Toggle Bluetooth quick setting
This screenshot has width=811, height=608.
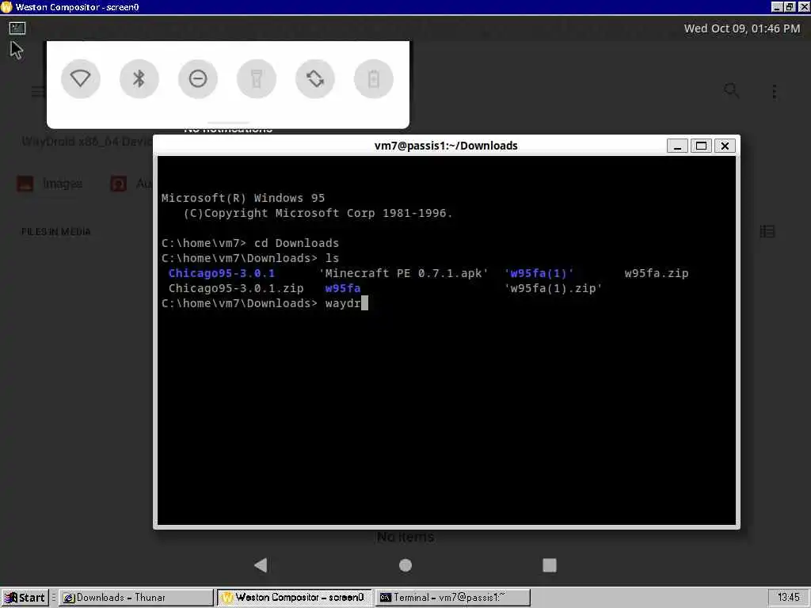tap(139, 78)
